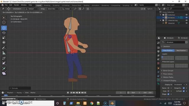Expand the Bone Groups panel
189x106 pixels.
point(168,71)
